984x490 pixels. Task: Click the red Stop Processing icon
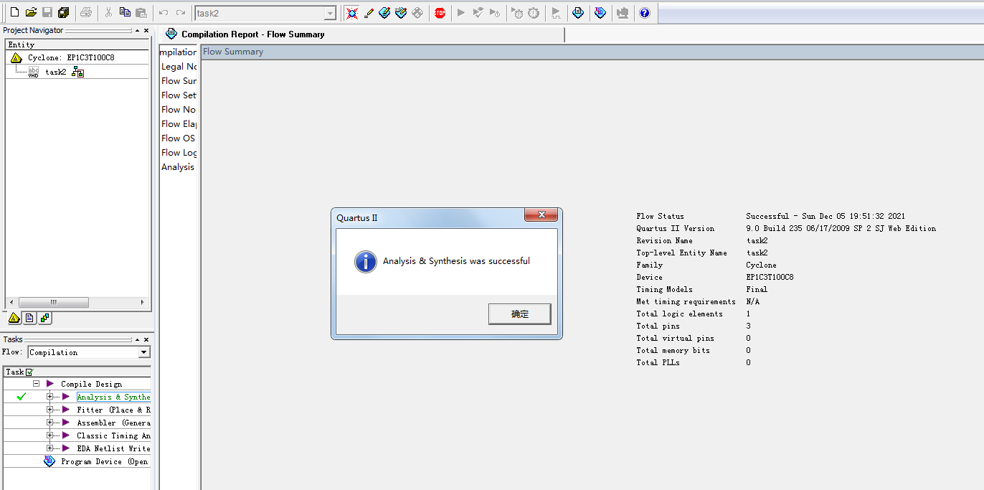click(x=440, y=13)
